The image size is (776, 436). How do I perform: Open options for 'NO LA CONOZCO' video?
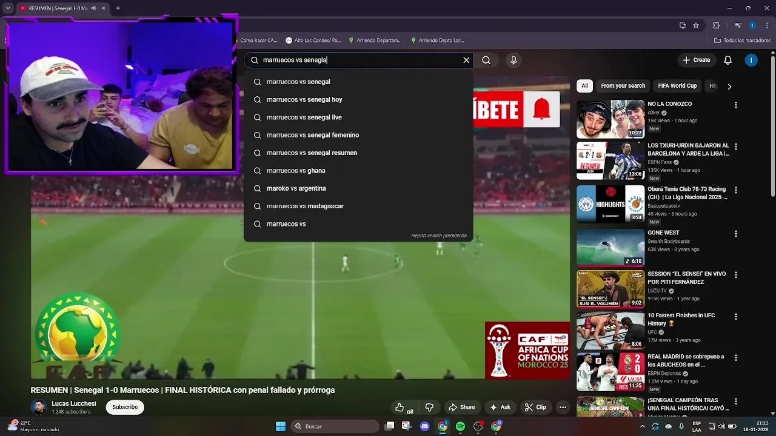(x=736, y=105)
